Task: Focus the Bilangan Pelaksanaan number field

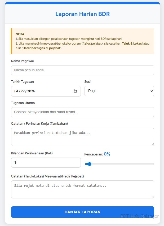Action: coord(46,163)
